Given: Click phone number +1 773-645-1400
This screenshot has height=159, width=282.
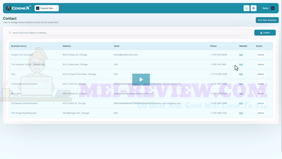Looking at the screenshot, I should (x=219, y=74).
